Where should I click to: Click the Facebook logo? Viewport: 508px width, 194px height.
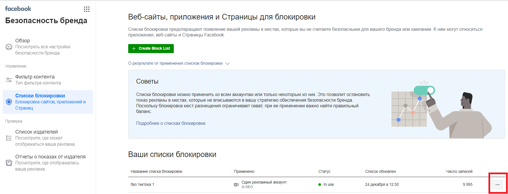tap(18, 9)
